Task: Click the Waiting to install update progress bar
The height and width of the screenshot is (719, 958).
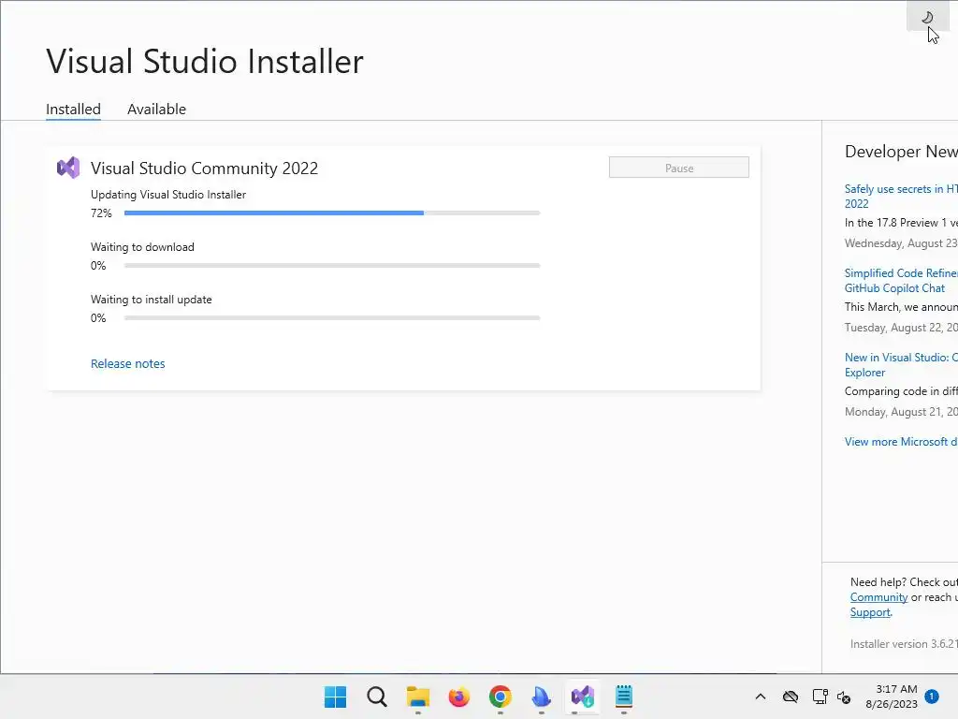Action: click(332, 318)
